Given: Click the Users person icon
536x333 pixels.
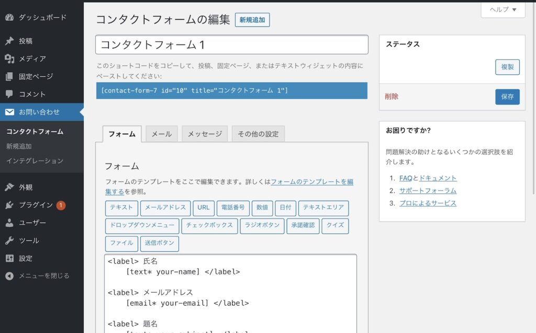Looking at the screenshot, I should [x=9, y=223].
